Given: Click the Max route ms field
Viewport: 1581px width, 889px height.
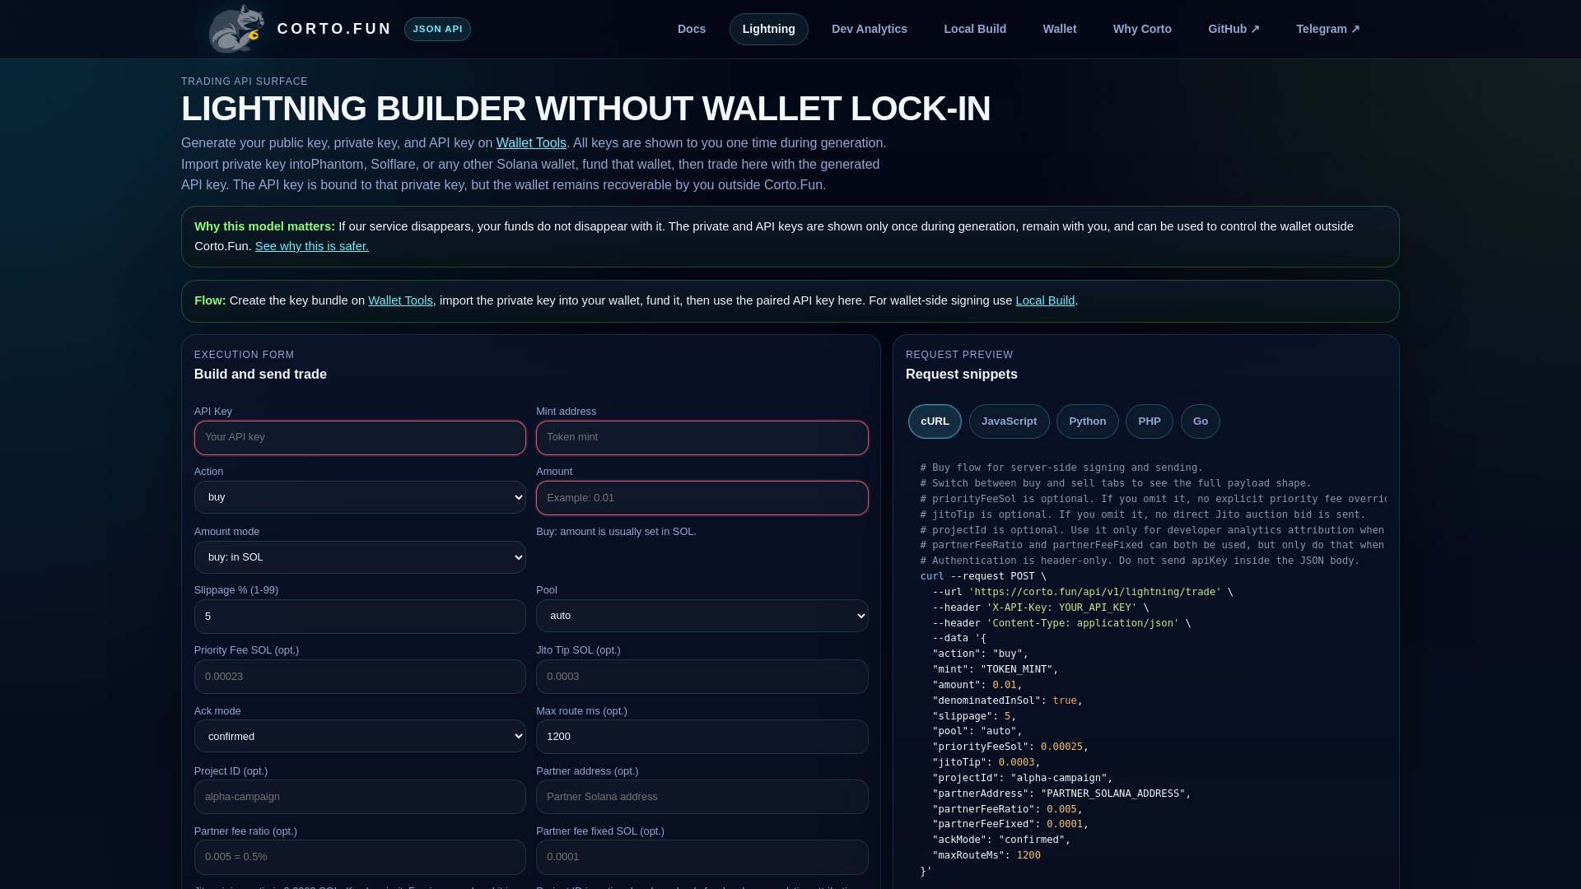Looking at the screenshot, I should click(702, 737).
